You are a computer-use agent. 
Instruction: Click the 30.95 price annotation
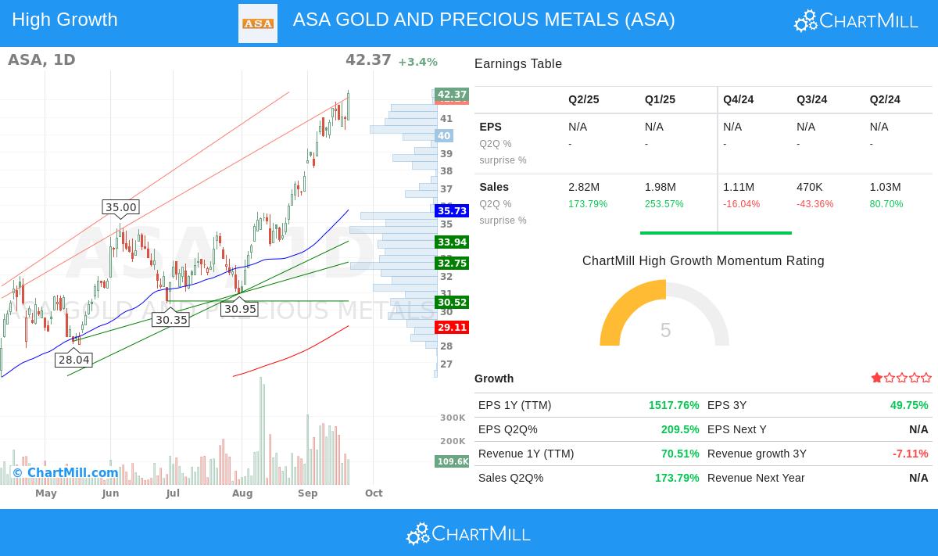pos(240,309)
